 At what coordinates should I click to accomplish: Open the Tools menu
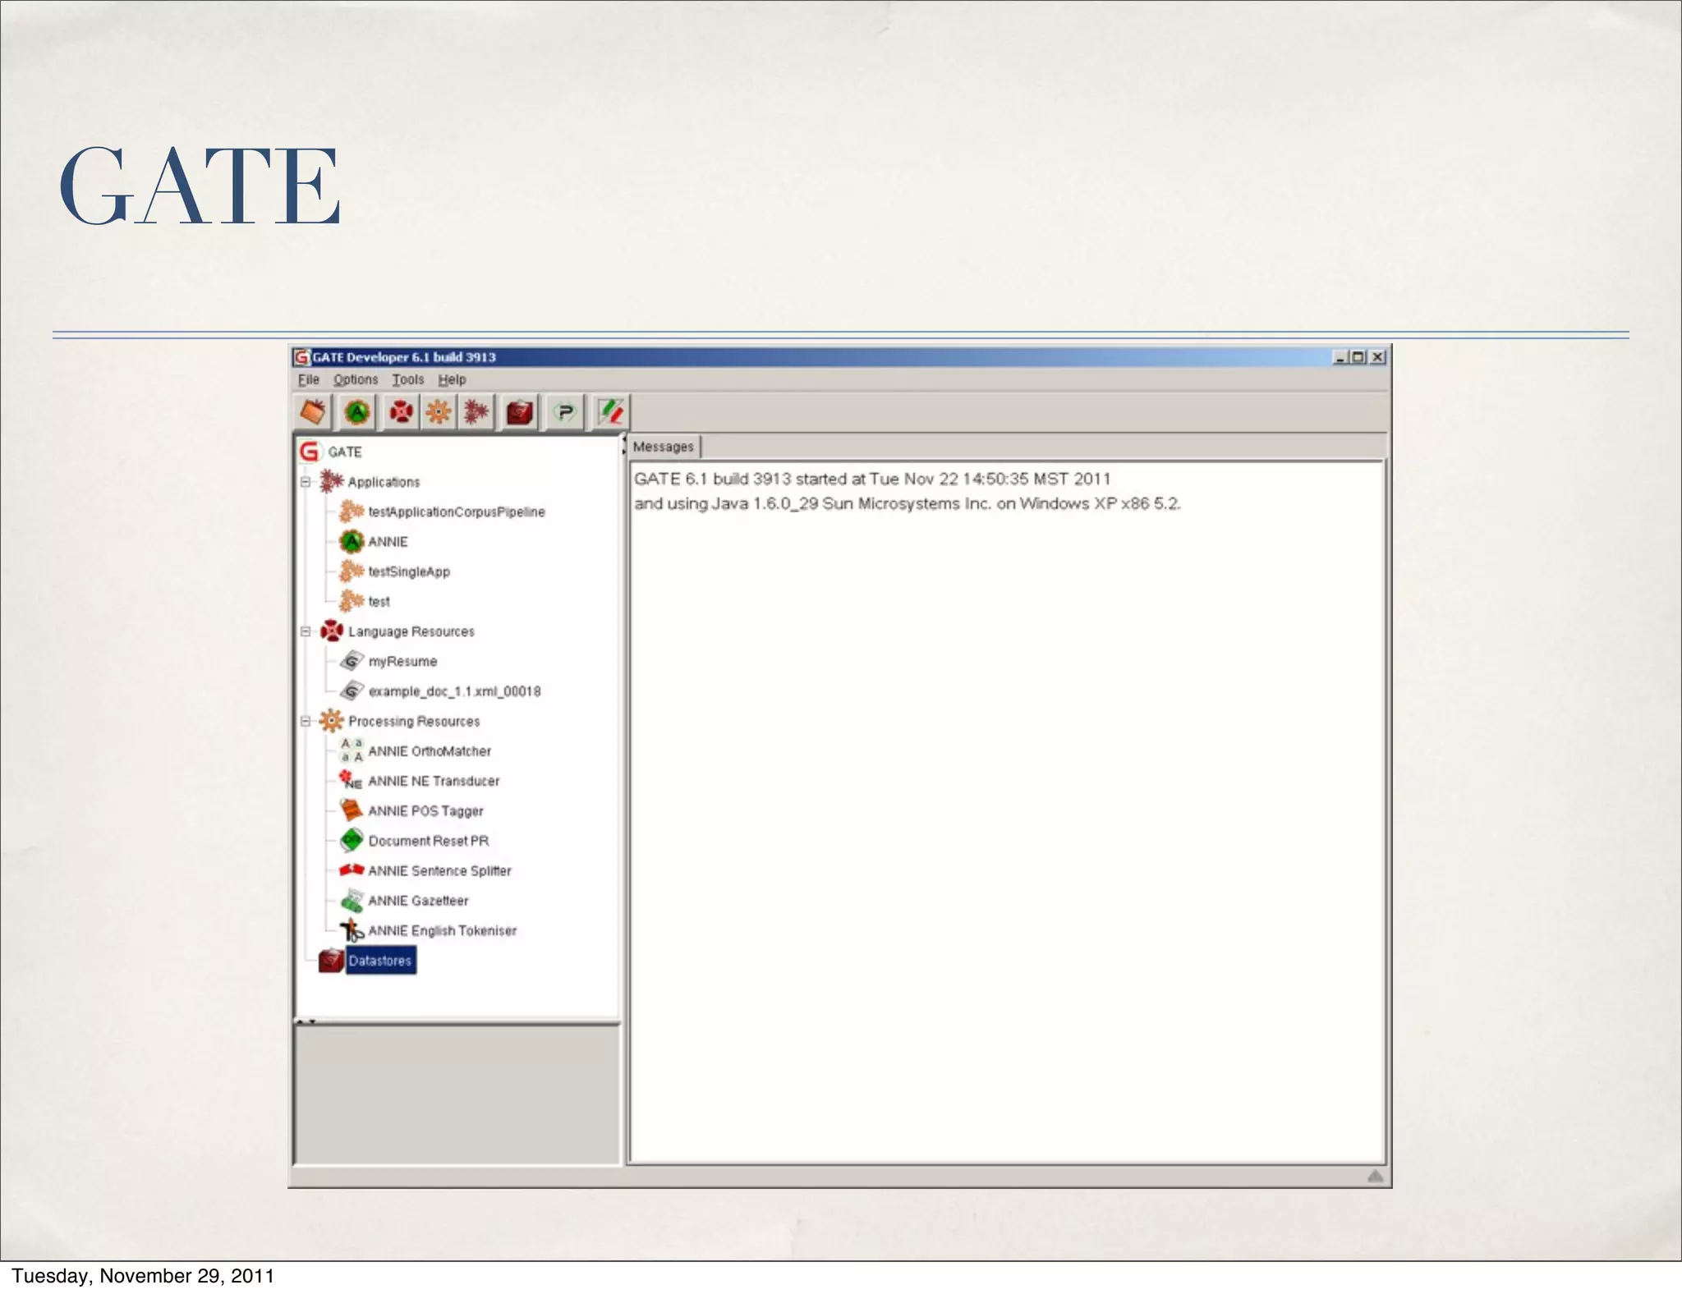pyautogui.click(x=407, y=379)
